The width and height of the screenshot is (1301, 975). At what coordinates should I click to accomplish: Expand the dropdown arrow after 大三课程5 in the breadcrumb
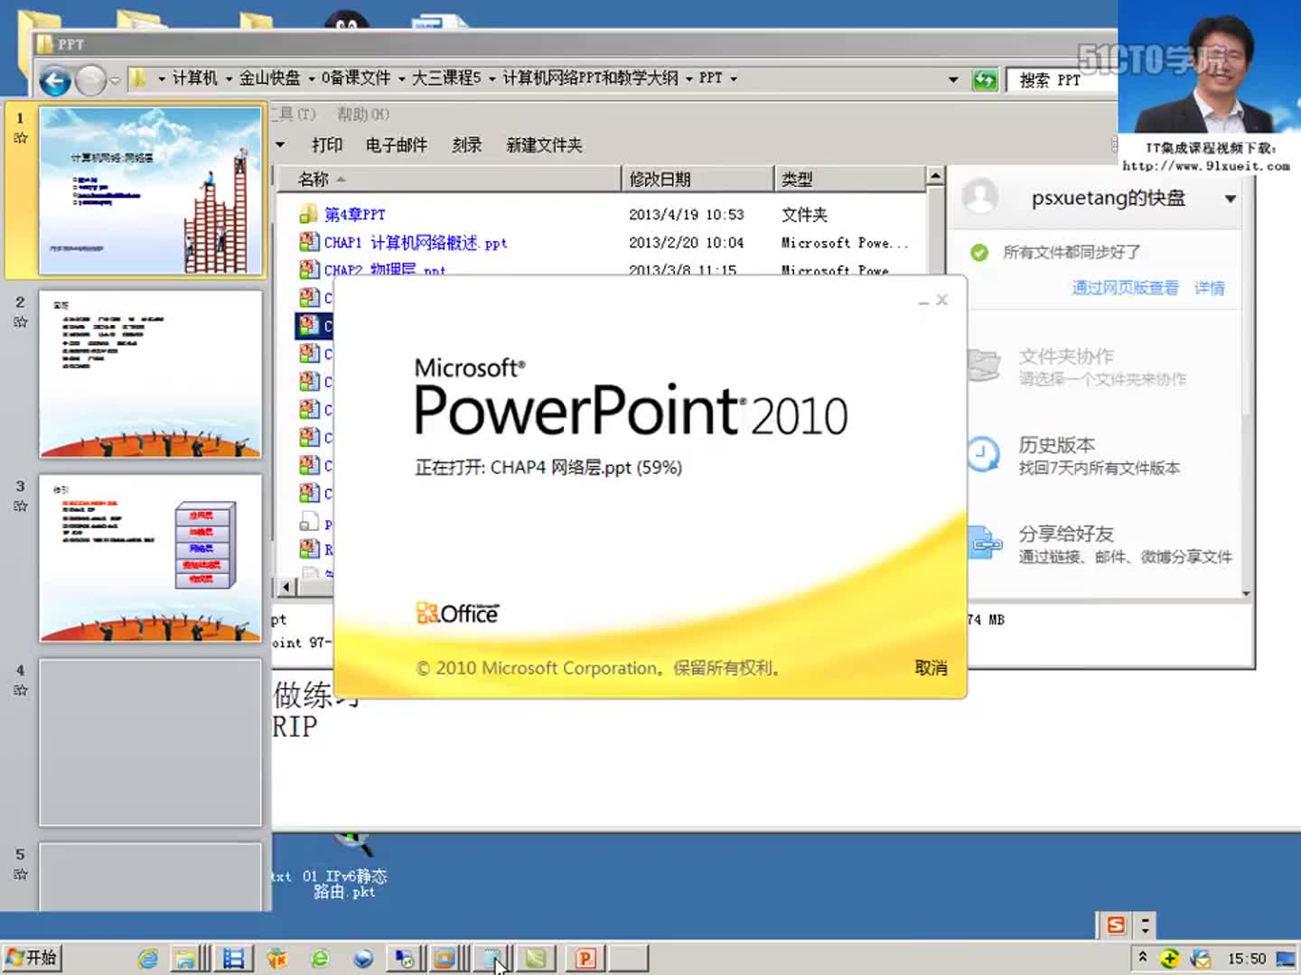[491, 79]
